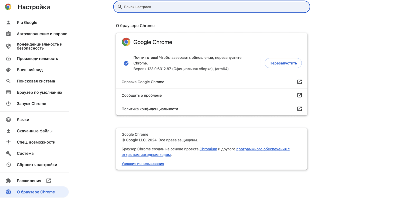Go to Поисковая система settings
411x208 pixels.
[x=36, y=81]
